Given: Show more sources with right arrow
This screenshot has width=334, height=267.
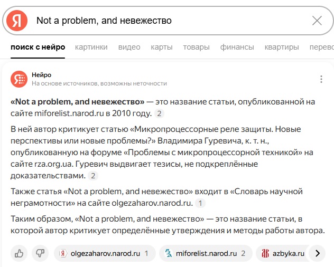Looking at the screenshot, I should coord(318,253).
